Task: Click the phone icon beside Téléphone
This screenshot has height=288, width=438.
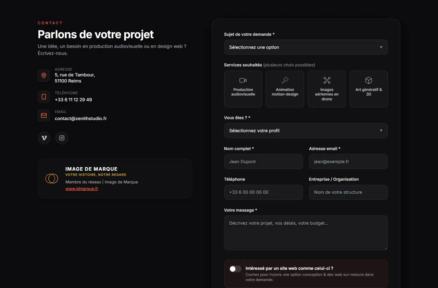Action: pyautogui.click(x=44, y=97)
